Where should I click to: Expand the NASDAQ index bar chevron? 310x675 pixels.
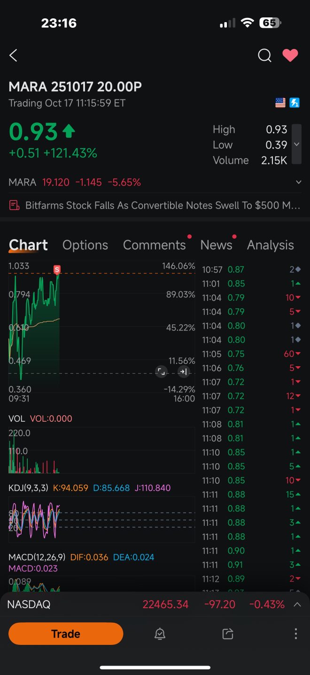297,604
